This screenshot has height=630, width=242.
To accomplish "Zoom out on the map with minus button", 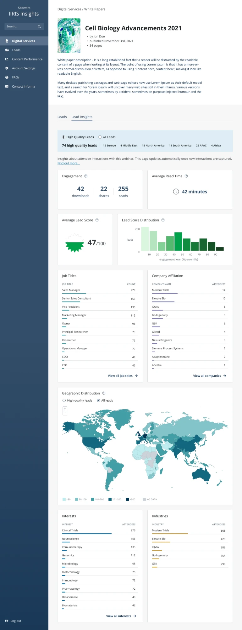I will click(x=65, y=413).
